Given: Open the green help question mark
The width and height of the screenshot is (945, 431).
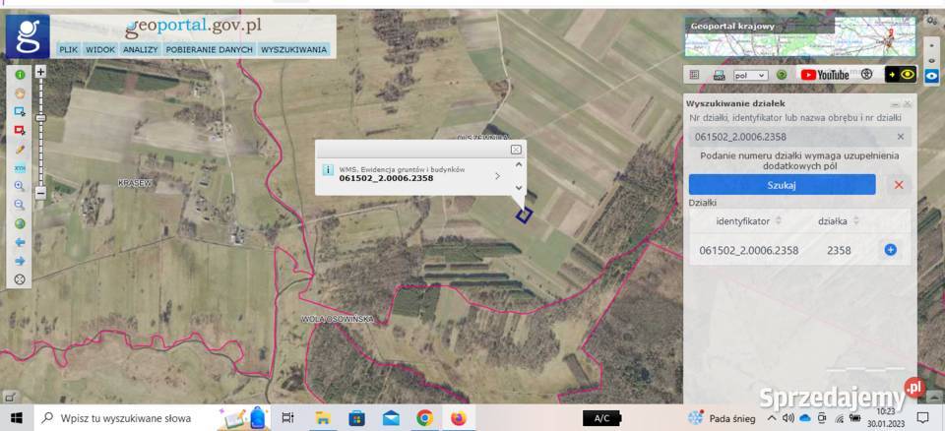Looking at the screenshot, I should (782, 75).
